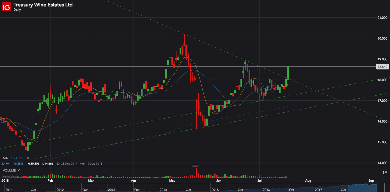Click the Treasury Wine Estates Ltd title
The height and width of the screenshot is (192, 390).
43,4
